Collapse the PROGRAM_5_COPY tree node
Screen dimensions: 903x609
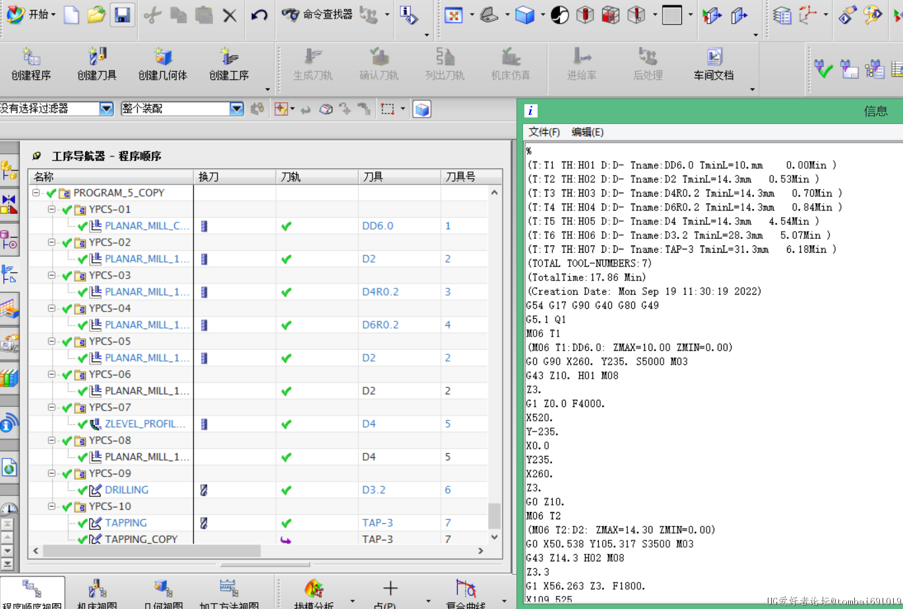pyautogui.click(x=36, y=193)
